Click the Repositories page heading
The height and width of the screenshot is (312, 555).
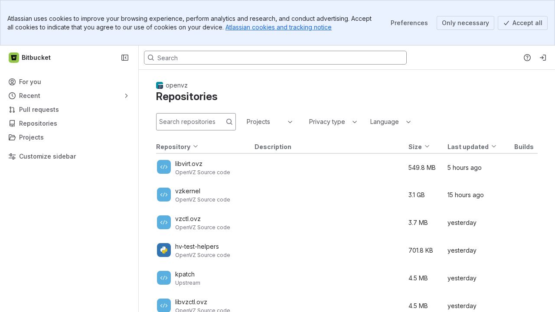(x=187, y=97)
